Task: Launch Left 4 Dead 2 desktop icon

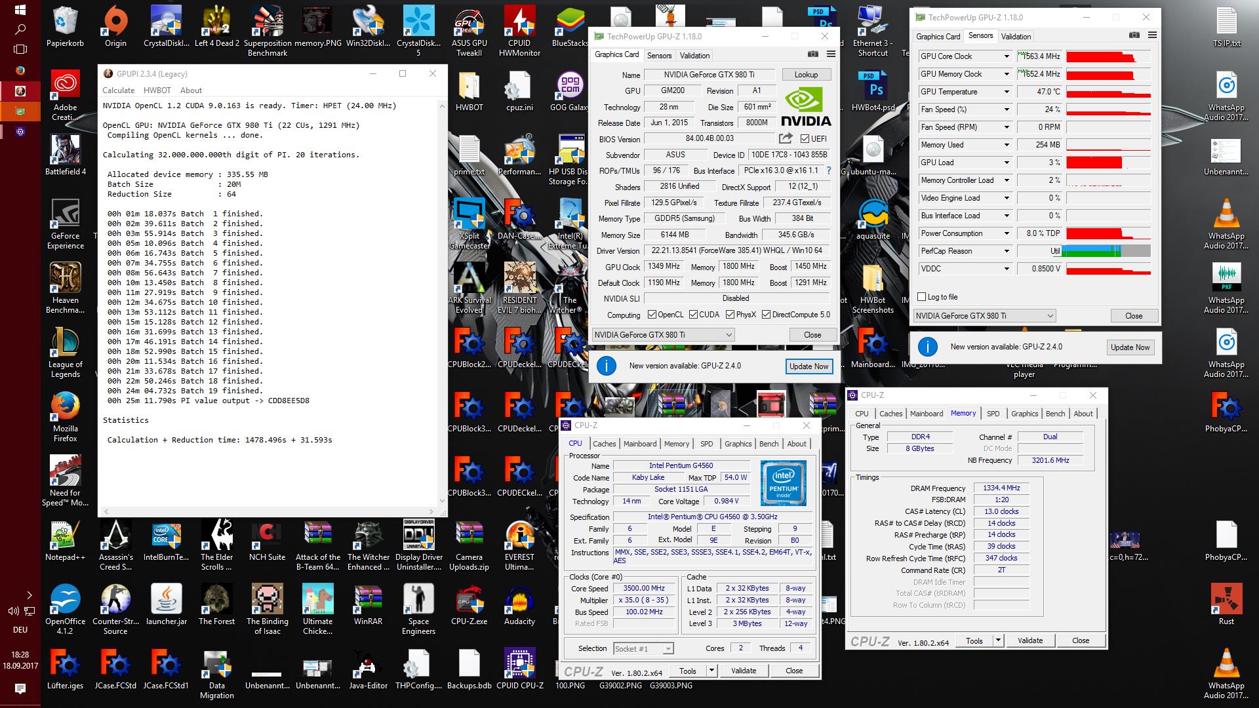Action: (x=217, y=26)
